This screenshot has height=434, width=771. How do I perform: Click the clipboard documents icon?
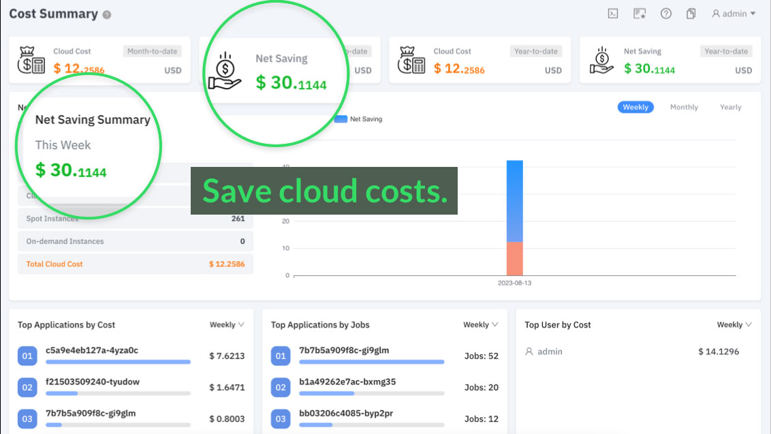click(x=691, y=14)
